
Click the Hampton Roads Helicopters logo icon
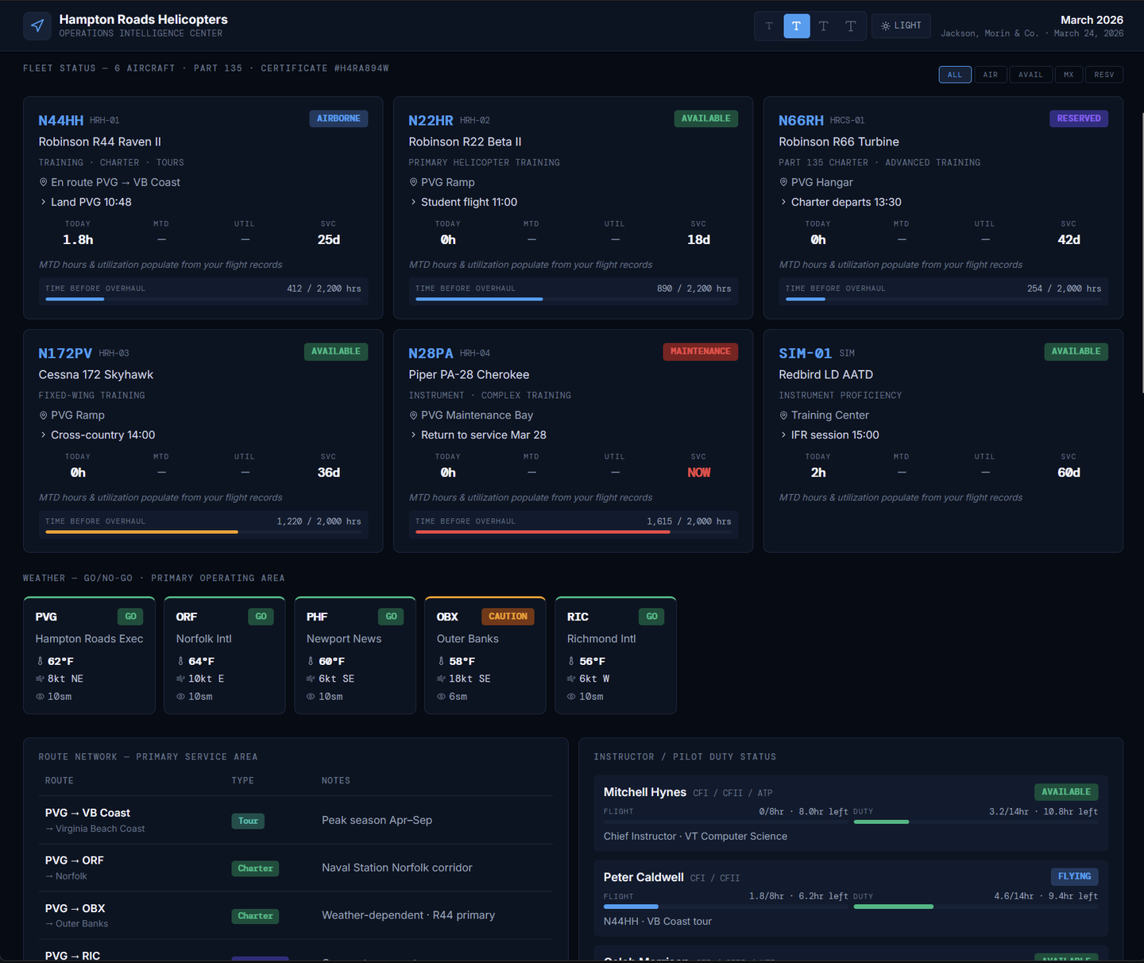pos(37,26)
